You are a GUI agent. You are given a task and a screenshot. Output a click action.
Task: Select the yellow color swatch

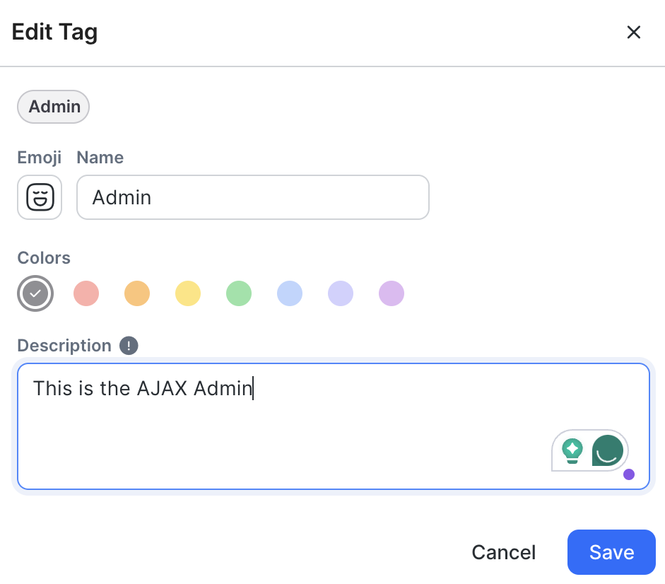pyautogui.click(x=188, y=293)
